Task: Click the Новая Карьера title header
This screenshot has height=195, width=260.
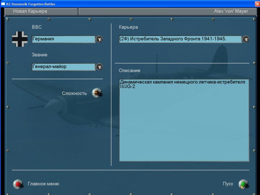Action: coord(30,11)
